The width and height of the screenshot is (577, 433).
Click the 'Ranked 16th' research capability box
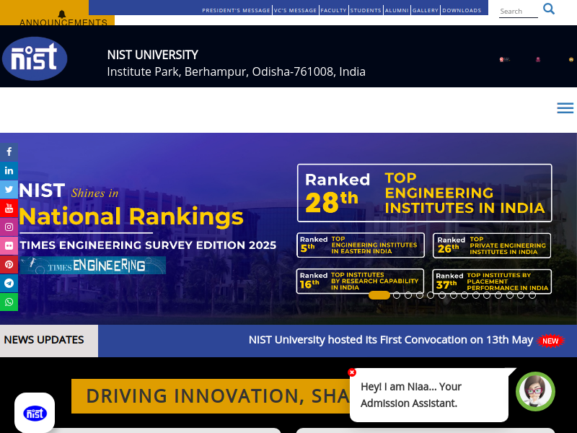(x=360, y=281)
